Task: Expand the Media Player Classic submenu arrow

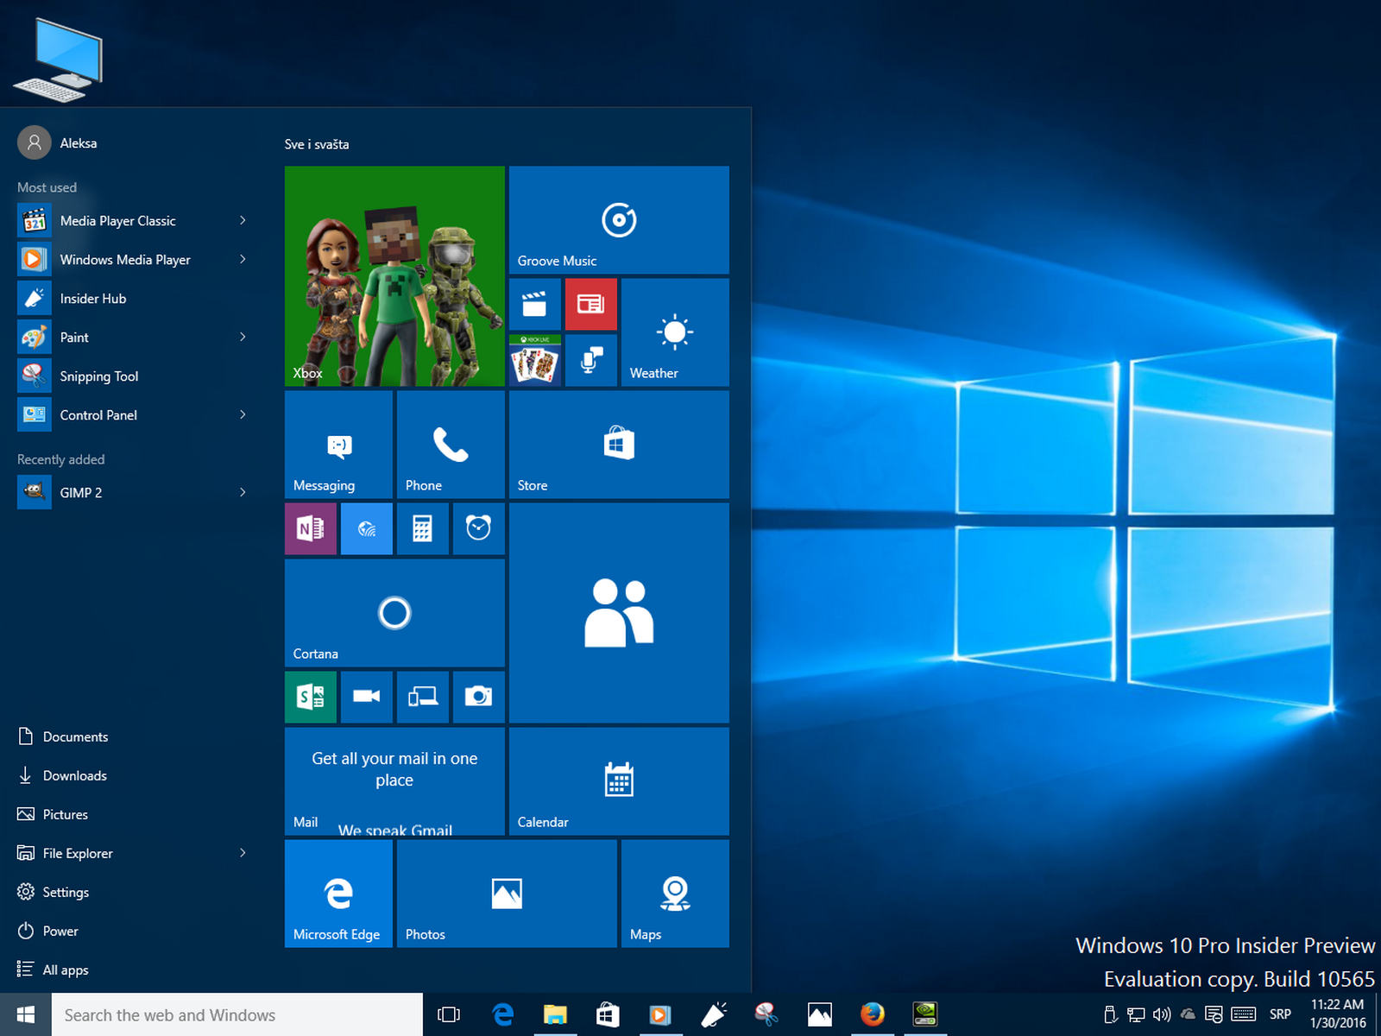Action: (243, 220)
